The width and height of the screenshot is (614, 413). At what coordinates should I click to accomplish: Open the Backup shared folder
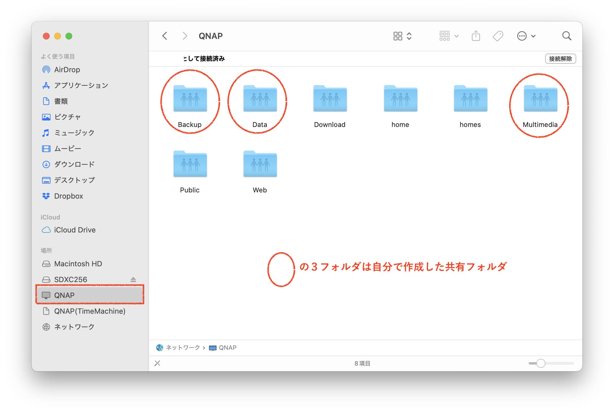click(190, 99)
